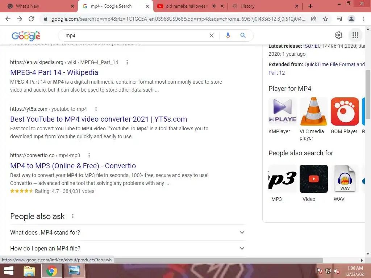
Task: Click the 'Player for MP4' heading
Action: click(290, 88)
